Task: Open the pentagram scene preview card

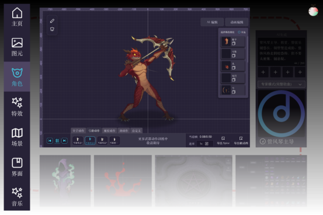Action: [194, 181]
